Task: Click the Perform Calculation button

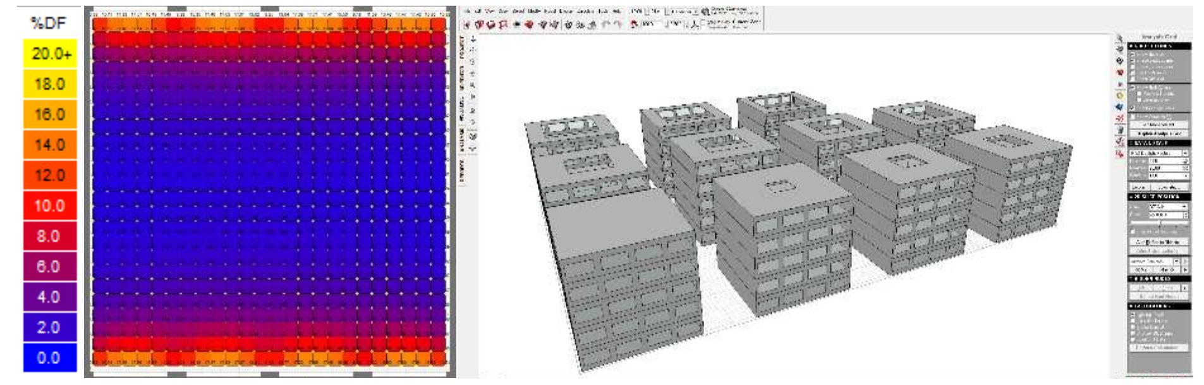Action: (x=1159, y=347)
